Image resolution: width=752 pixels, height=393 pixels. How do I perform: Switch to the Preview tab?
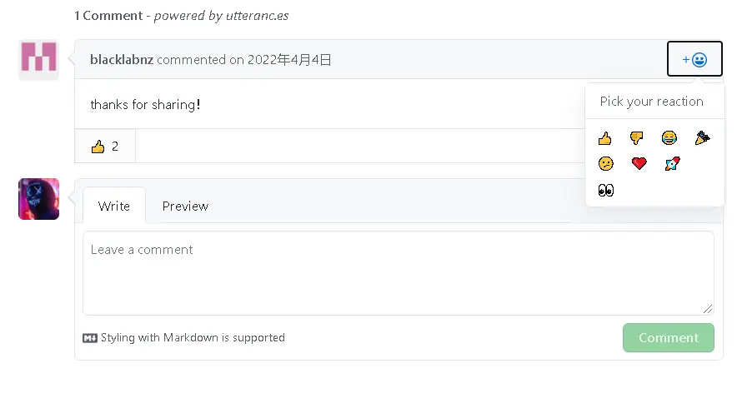click(185, 206)
